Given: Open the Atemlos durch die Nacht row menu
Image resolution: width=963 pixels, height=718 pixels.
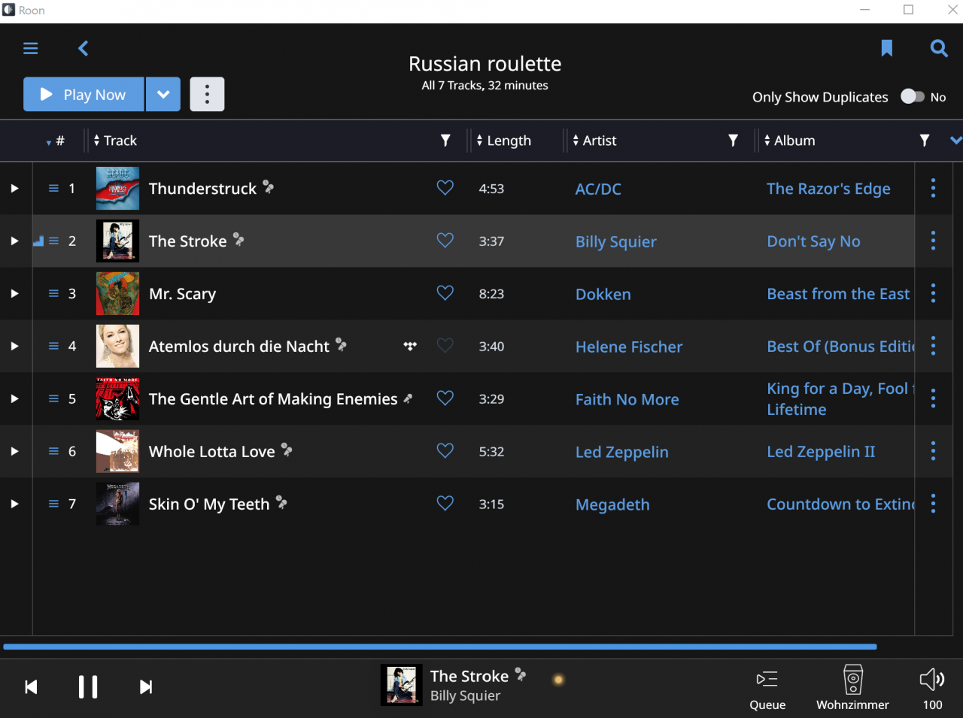Looking at the screenshot, I should pos(934,346).
